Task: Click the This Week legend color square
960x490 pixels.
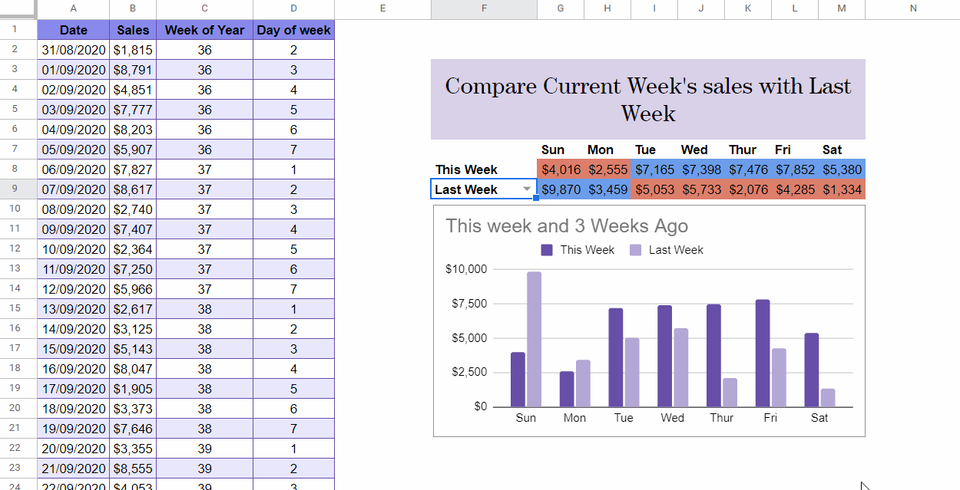Action: coord(548,250)
